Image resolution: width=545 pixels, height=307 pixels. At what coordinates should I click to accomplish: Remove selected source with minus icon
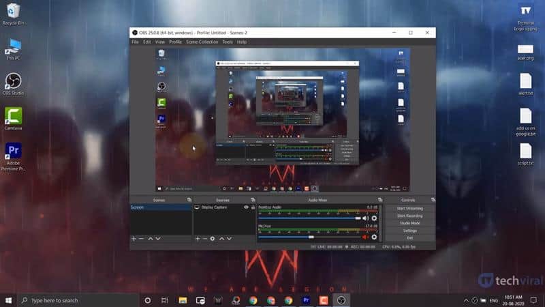click(x=205, y=239)
